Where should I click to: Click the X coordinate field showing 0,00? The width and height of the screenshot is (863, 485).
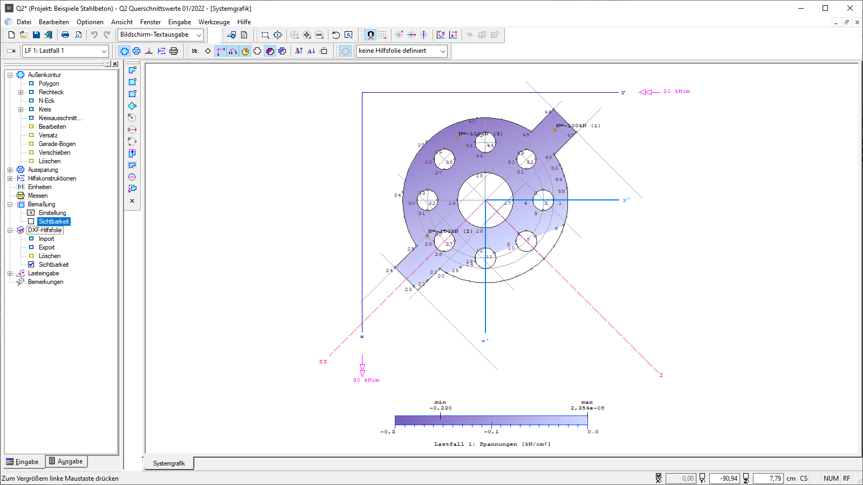tap(681, 478)
